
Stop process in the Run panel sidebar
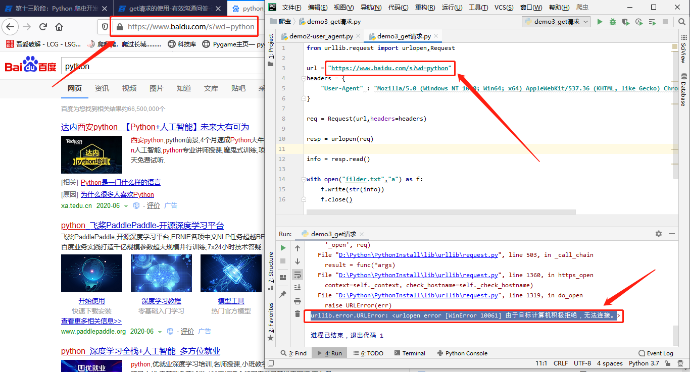[x=283, y=261]
